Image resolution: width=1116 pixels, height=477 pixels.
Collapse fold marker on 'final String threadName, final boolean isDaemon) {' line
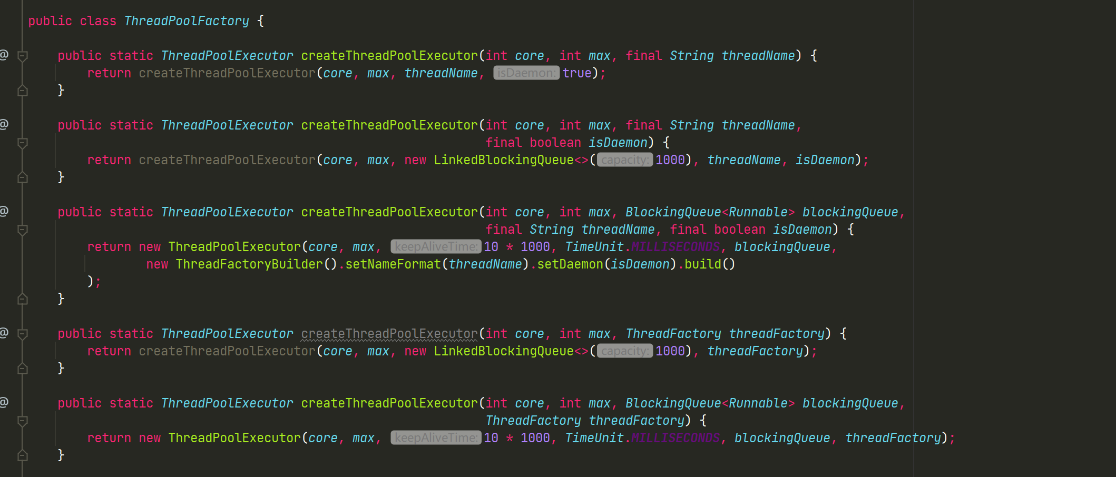coord(22,230)
